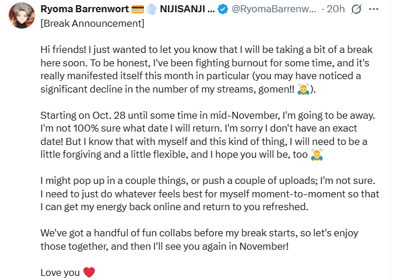Click the 'Love you' closing line
This screenshot has width=399, height=280.
61,271
